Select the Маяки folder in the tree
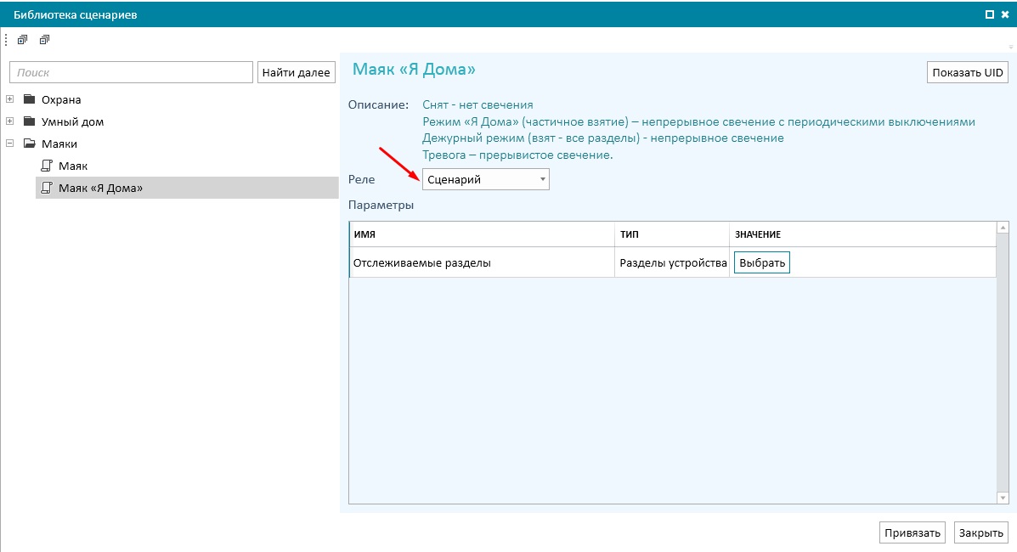 tap(59, 144)
